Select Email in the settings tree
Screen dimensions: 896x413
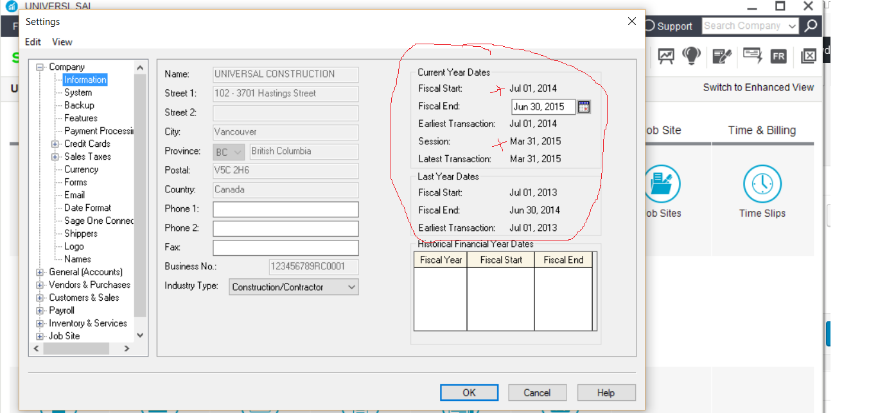[75, 195]
